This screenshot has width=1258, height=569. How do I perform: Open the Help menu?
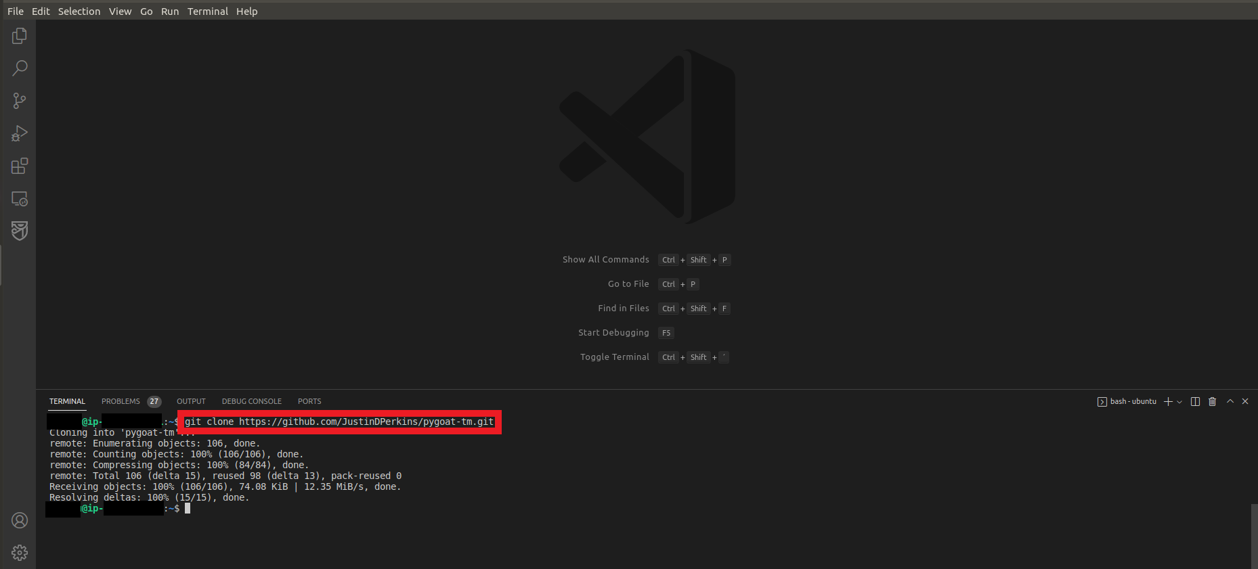247,12
